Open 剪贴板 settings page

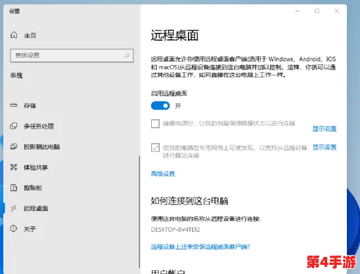(33, 188)
